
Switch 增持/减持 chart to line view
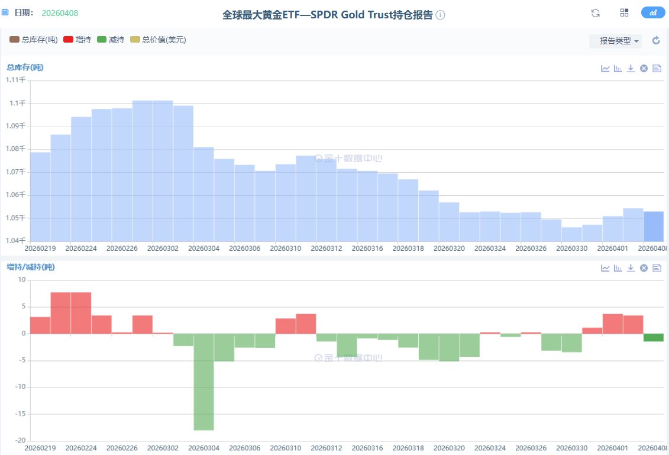[x=605, y=268]
